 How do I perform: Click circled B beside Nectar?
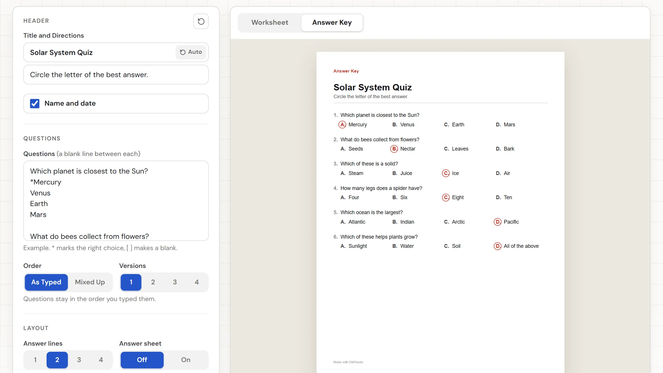tap(394, 149)
